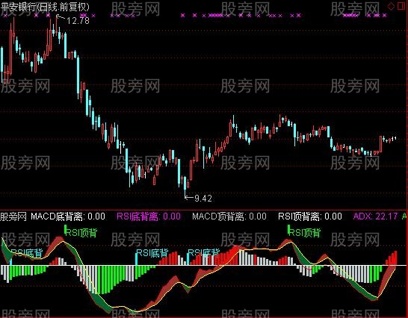Image resolution: width=408 pixels, height=318 pixels.
Task: Click the green RSI顶背 marker under RSI顶背离 readout
Action: pyautogui.click(x=304, y=232)
